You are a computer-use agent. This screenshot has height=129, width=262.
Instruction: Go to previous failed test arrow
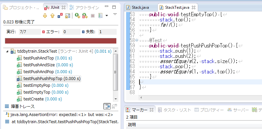click(52, 16)
